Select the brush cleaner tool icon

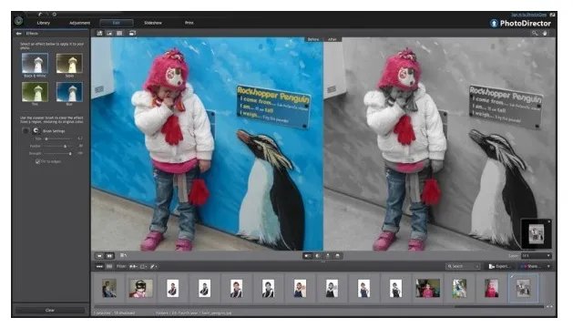coord(26,131)
